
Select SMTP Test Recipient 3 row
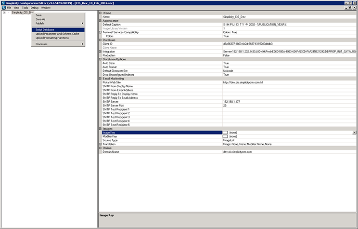coord(229,117)
